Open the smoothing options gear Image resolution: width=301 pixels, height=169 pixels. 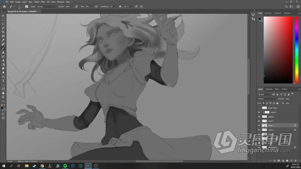120,7
